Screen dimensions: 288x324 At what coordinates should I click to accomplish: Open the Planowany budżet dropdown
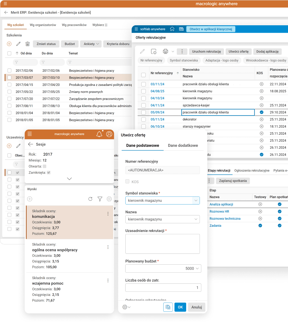[197, 269]
